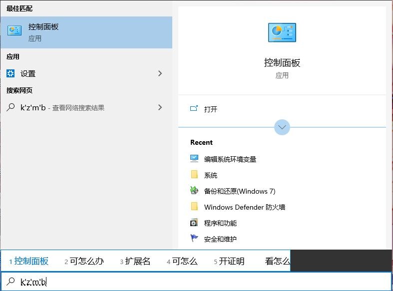The height and width of the screenshot is (291, 393).
Task: Select IME candidate 3 扩展名
Action: (x=135, y=261)
